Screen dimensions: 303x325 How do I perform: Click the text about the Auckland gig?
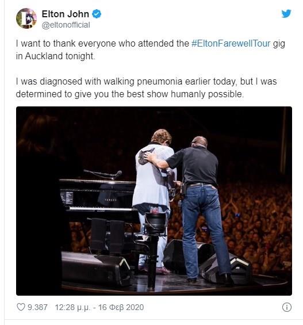tap(151, 49)
